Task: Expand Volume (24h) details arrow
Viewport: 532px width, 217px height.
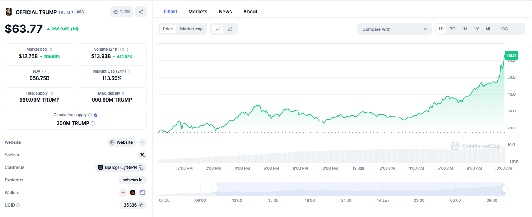Action: point(128,50)
